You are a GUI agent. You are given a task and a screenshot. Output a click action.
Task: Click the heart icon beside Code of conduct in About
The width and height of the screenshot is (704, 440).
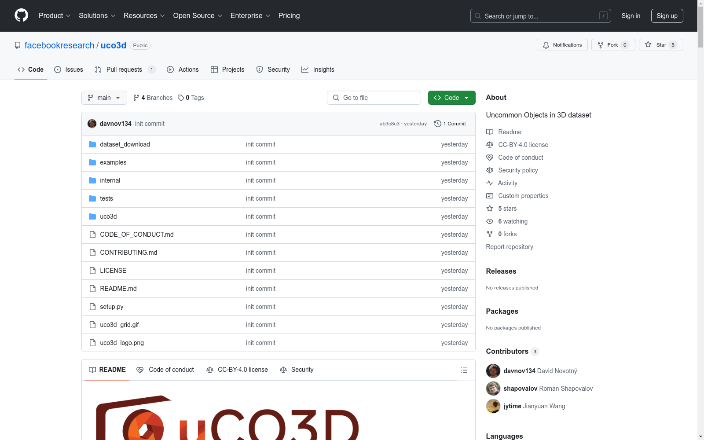coord(490,158)
